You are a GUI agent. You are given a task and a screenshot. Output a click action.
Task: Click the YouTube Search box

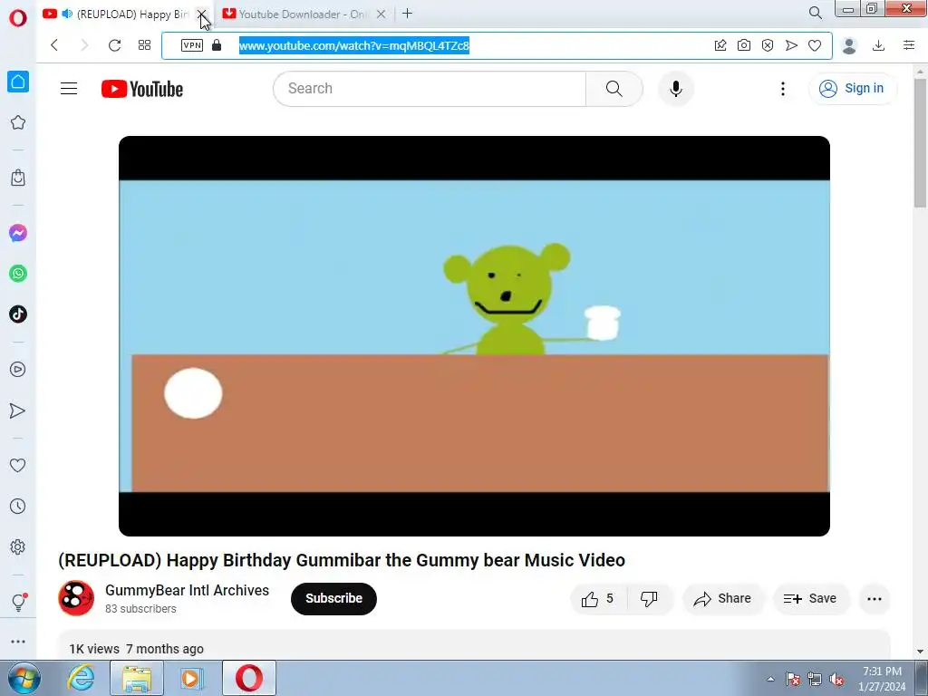[430, 89]
